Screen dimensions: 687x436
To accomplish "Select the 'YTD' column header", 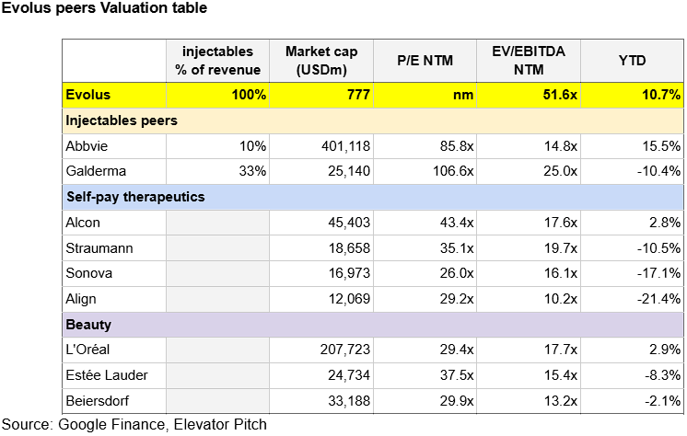I will [633, 61].
